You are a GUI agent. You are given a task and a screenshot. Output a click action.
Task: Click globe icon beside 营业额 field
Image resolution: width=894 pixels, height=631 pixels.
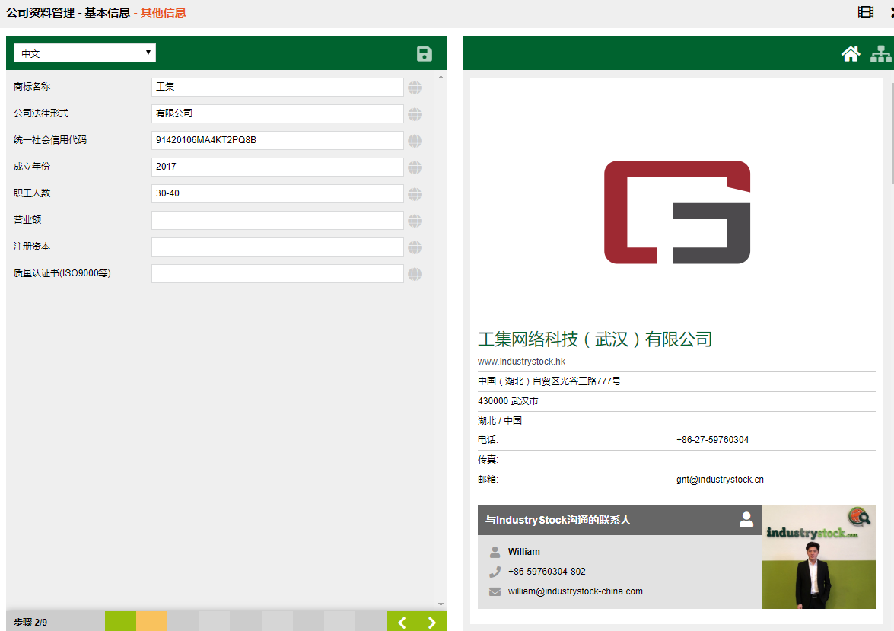(415, 221)
